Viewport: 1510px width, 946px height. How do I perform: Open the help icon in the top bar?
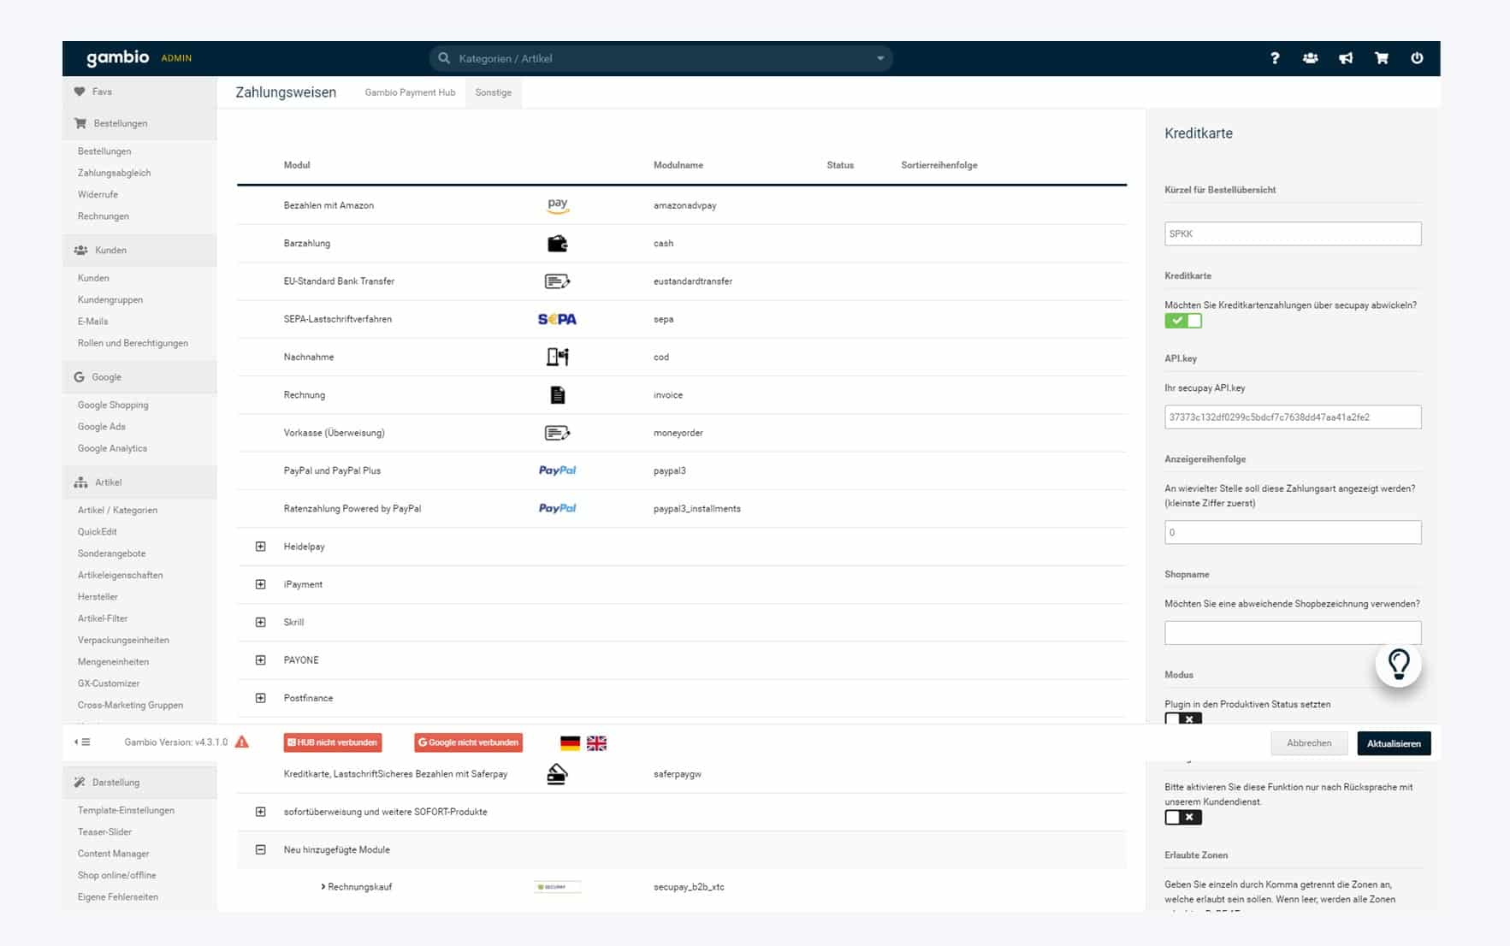[x=1275, y=57]
